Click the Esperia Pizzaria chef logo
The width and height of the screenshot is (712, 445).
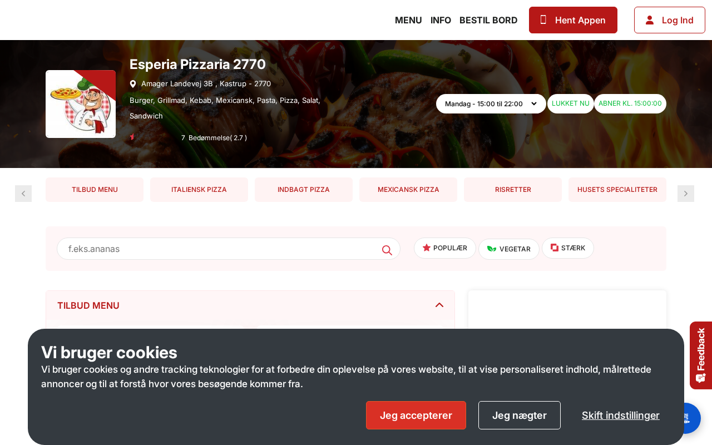click(x=81, y=104)
